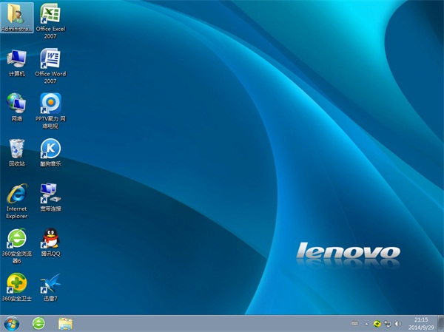Launch PPTV聚力 网络电视 shortcut
The width and height of the screenshot is (444, 332).
pos(50,104)
